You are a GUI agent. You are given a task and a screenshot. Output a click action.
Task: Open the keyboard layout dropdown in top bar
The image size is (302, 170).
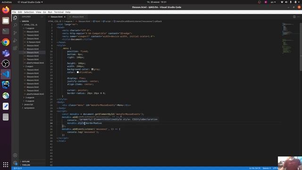(273, 2)
